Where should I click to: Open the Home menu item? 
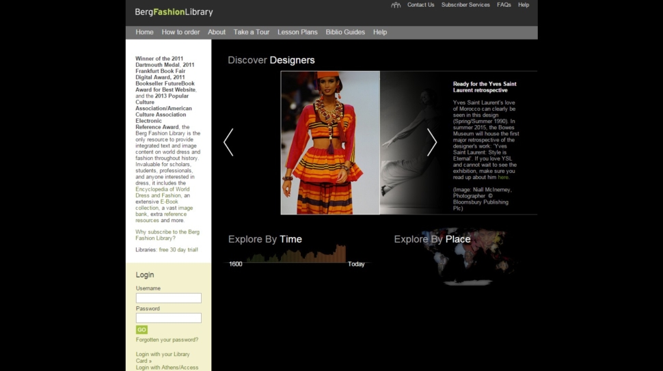coord(144,32)
